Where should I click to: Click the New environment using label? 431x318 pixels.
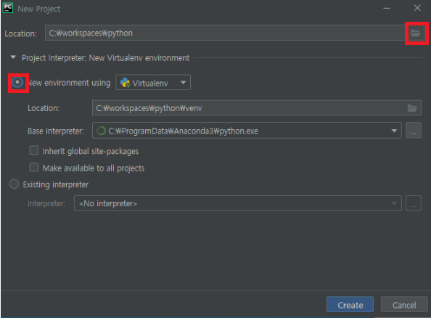pyautogui.click(x=69, y=83)
